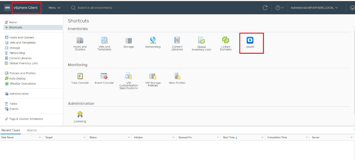
Task: Sort by Initiator column header
Action: 138,137
